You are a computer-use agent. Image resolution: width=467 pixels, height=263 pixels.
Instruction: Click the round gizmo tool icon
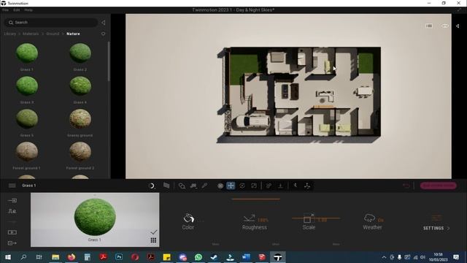[x=220, y=186]
